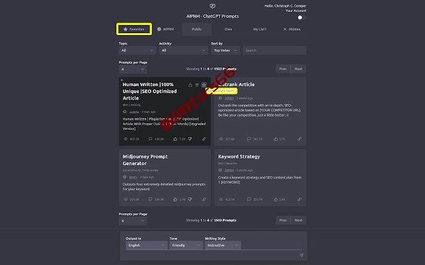Click views eye icon on Outrank Article
Image resolution: width=425 pixels, height=265 pixels.
(x=221, y=139)
